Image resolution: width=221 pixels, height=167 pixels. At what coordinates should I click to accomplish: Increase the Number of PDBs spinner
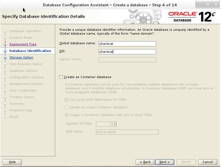click(114, 123)
